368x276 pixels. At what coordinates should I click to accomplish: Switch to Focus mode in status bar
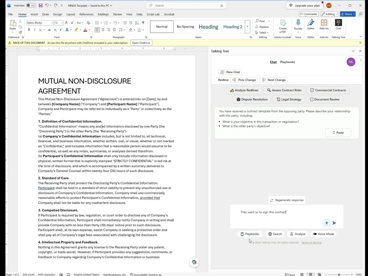290,274
